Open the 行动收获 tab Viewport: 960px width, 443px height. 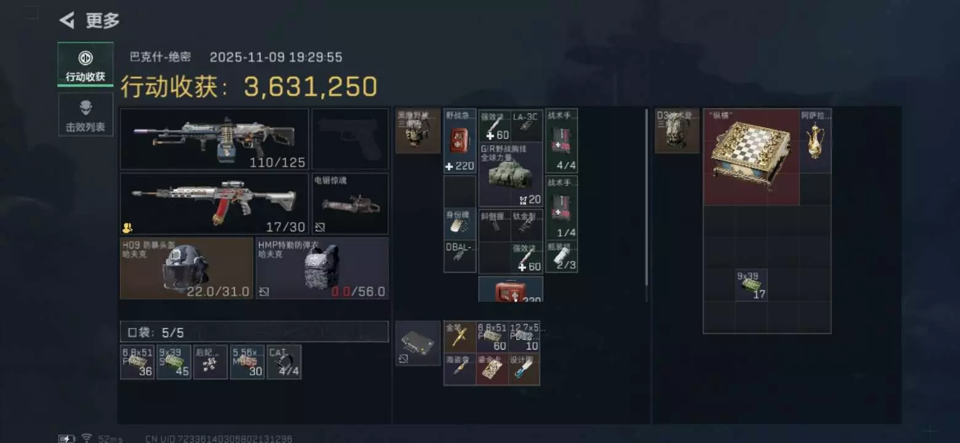(x=86, y=64)
